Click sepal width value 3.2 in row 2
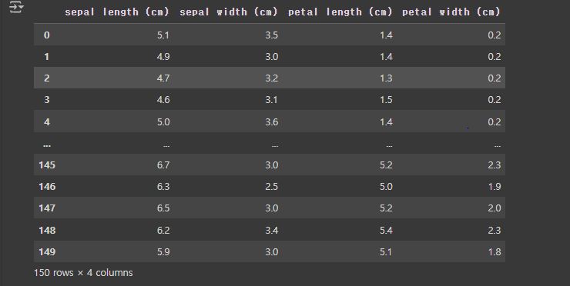Viewport: 570px width, 286px height. (272, 78)
